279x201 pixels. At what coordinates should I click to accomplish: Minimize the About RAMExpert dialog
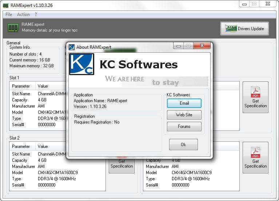click(179, 46)
